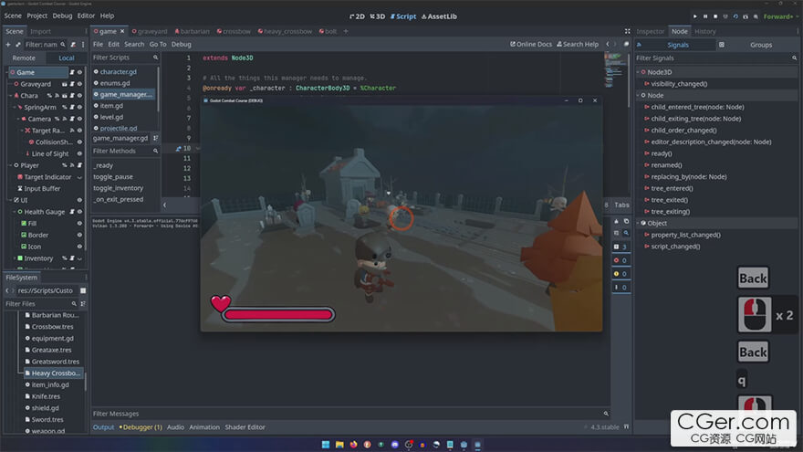The height and width of the screenshot is (452, 803).
Task: Hide the Border node in the scene tree
Action: [79, 236]
